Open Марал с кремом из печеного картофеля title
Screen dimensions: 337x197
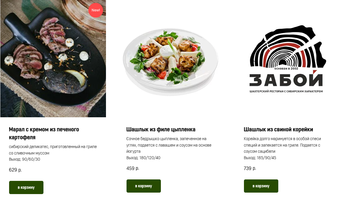coord(44,133)
